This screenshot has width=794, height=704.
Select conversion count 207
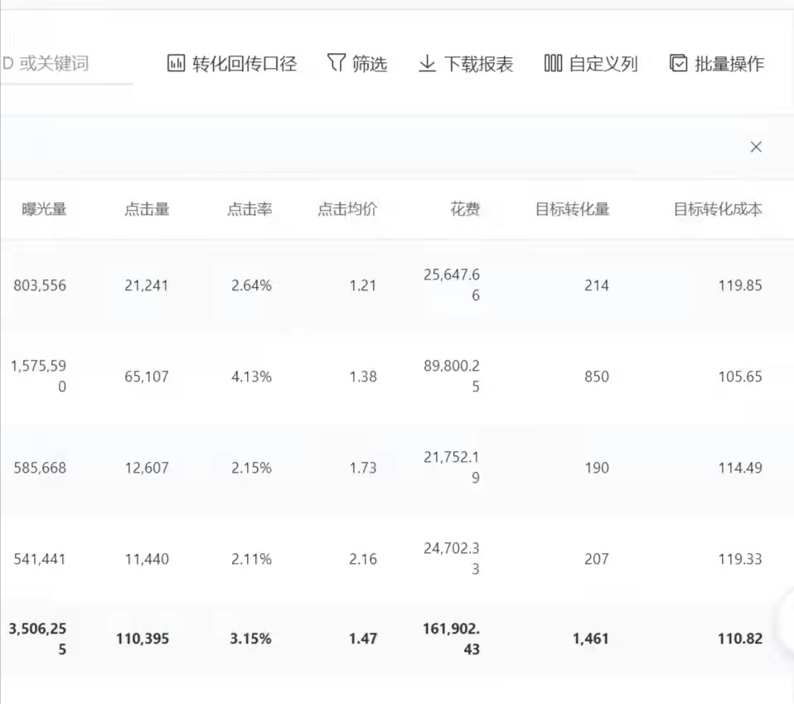click(x=597, y=559)
